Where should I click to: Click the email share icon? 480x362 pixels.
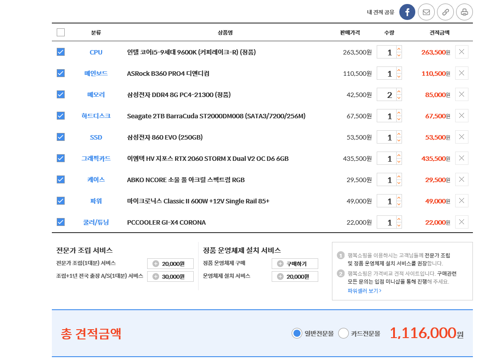point(426,12)
